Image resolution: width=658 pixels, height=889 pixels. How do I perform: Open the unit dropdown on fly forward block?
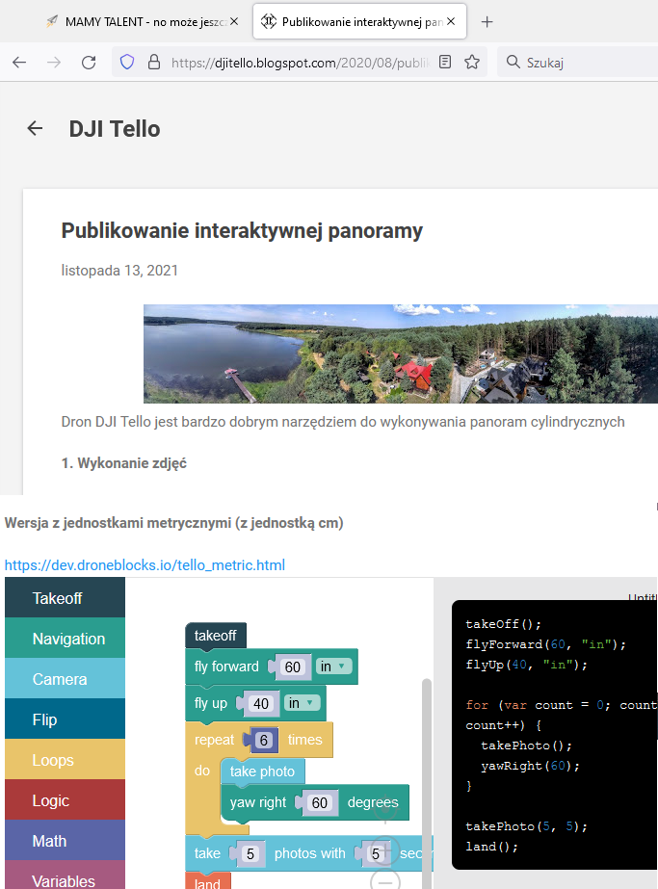click(x=335, y=667)
